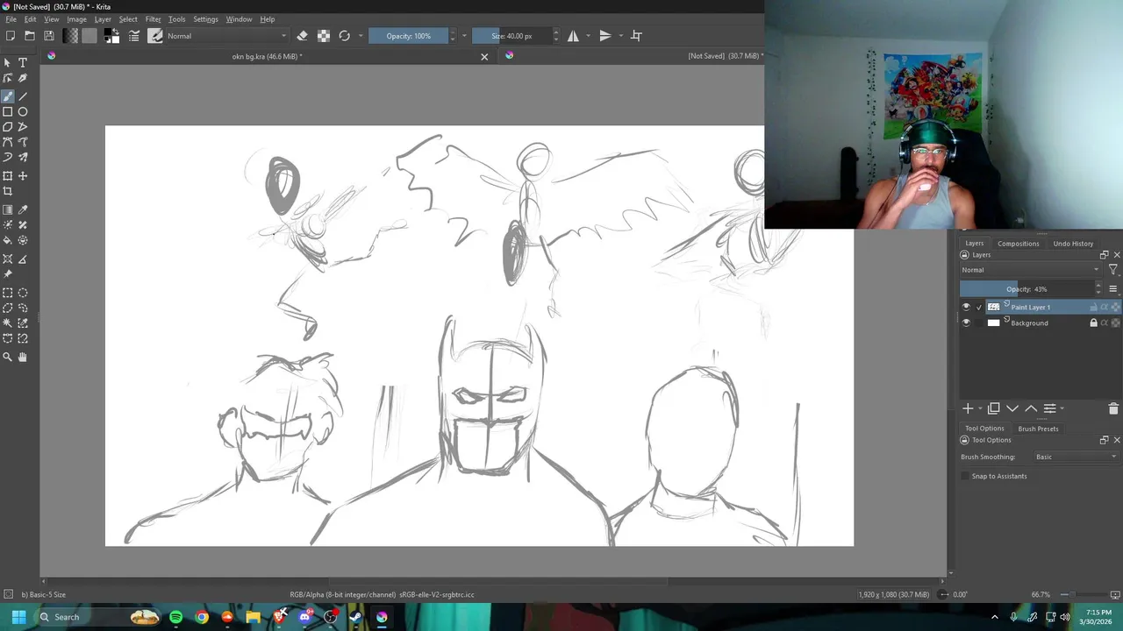Open the Layer menu
1123x631 pixels.
(103, 19)
